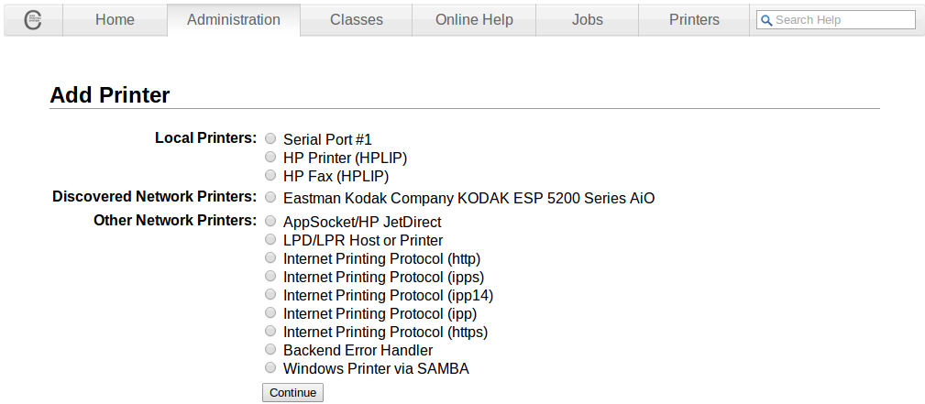Select Internet Printing Protocol (ipp14)
925x404 pixels.
pos(270,294)
